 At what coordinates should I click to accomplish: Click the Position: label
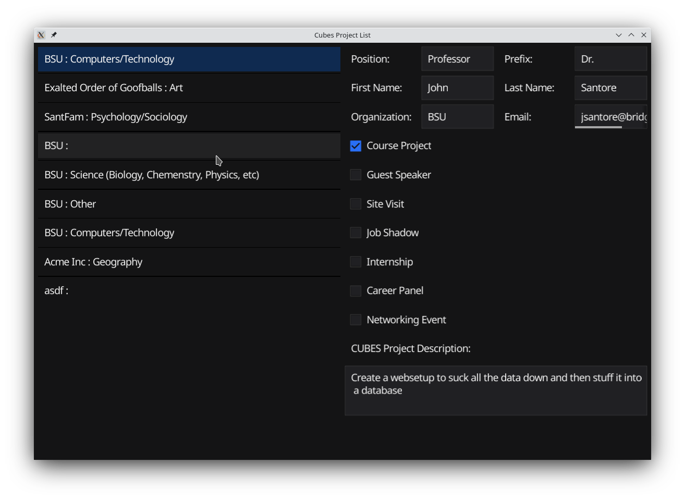click(370, 59)
